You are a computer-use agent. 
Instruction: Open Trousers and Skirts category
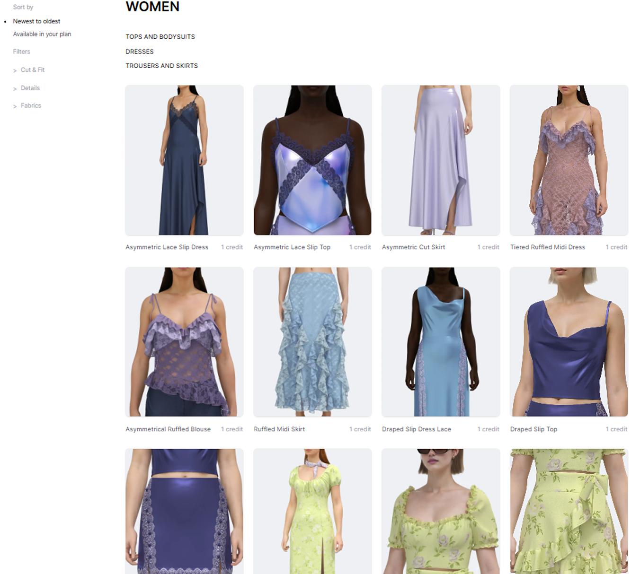pyautogui.click(x=161, y=66)
